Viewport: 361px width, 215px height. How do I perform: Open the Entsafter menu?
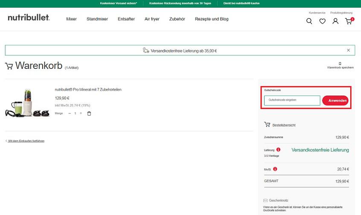pos(126,19)
